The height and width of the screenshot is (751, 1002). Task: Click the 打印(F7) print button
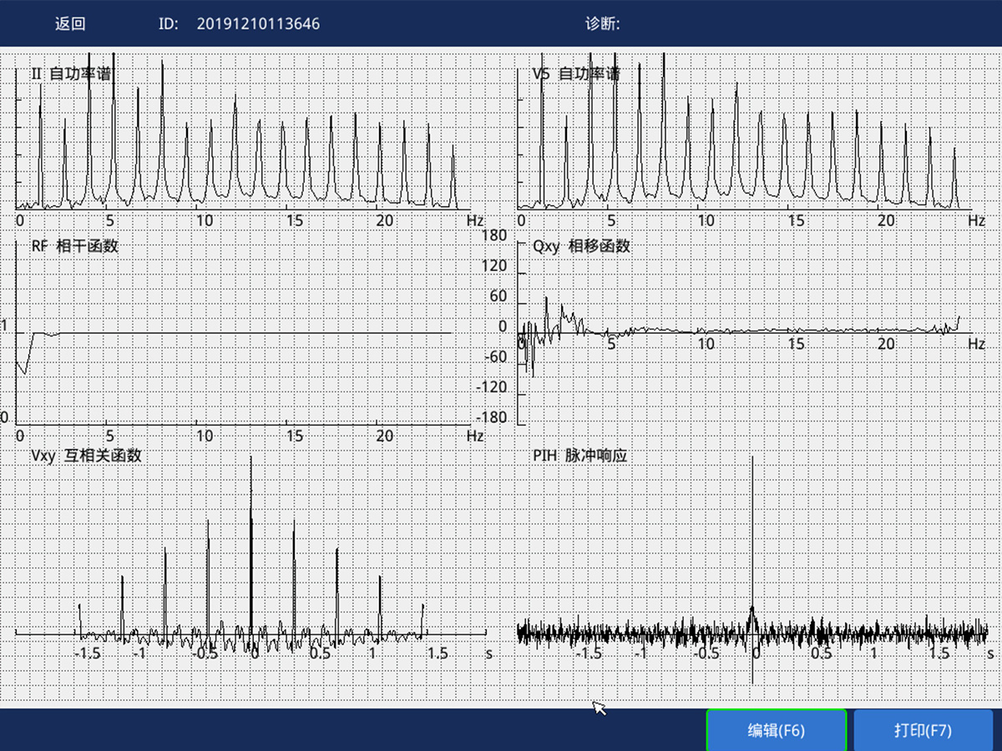point(923,730)
